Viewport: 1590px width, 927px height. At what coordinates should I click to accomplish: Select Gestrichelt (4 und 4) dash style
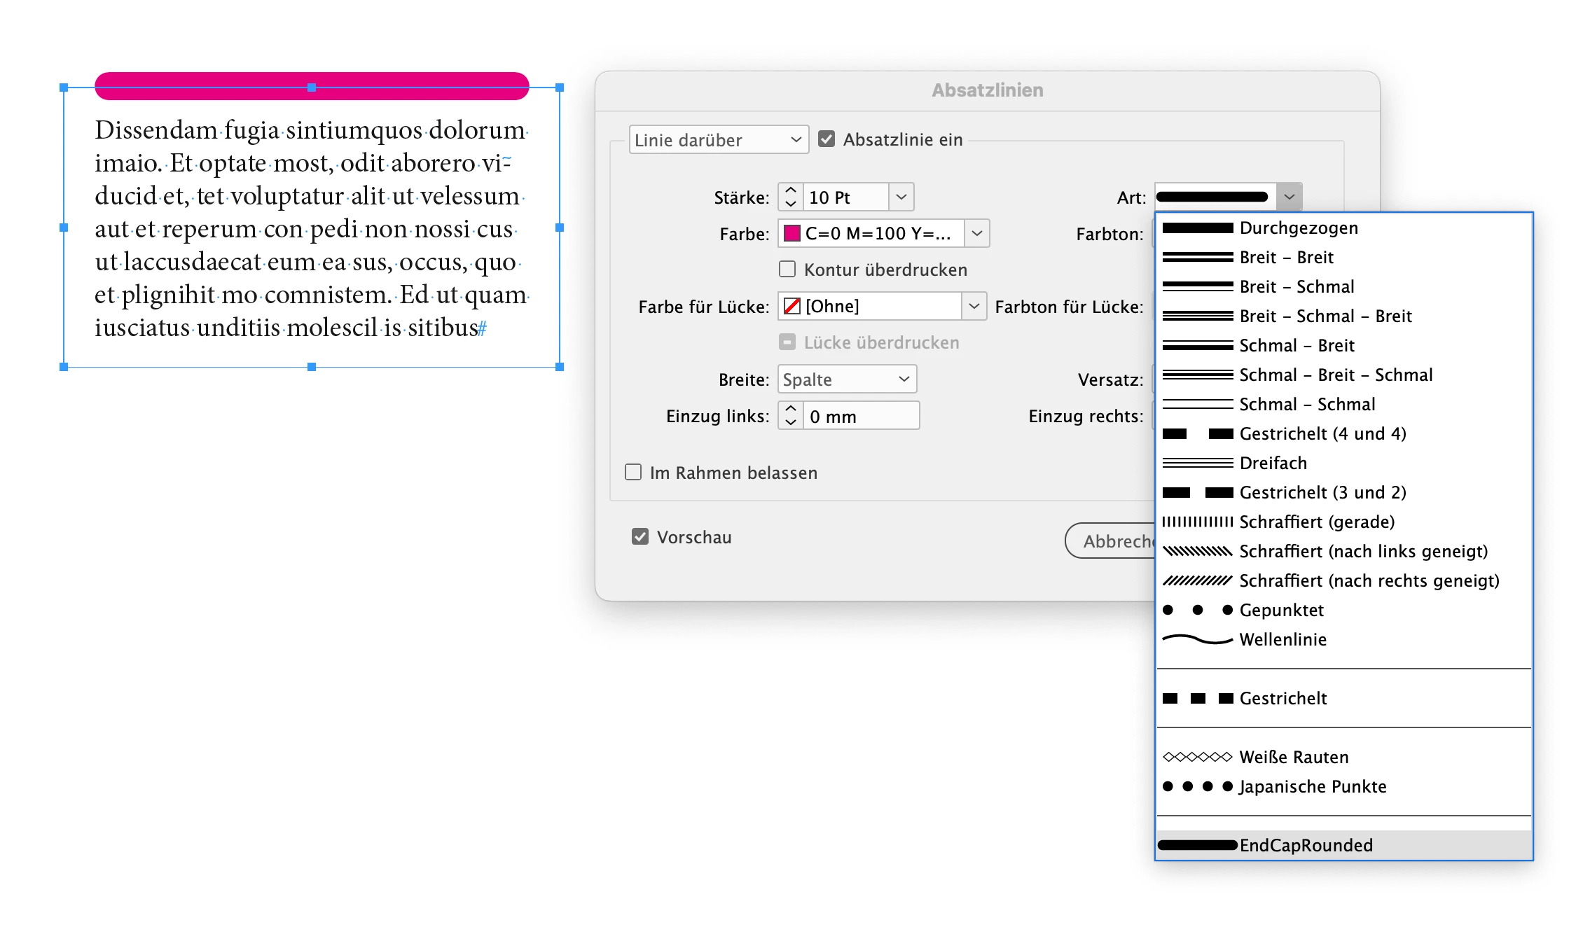coord(1197,433)
